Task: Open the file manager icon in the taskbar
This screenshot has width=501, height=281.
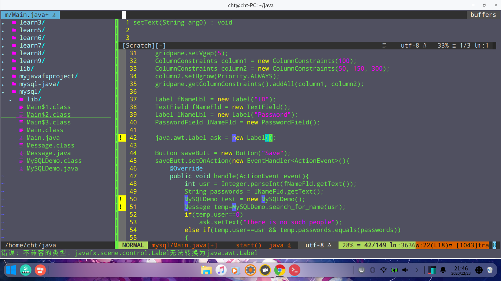Action: pos(206,270)
